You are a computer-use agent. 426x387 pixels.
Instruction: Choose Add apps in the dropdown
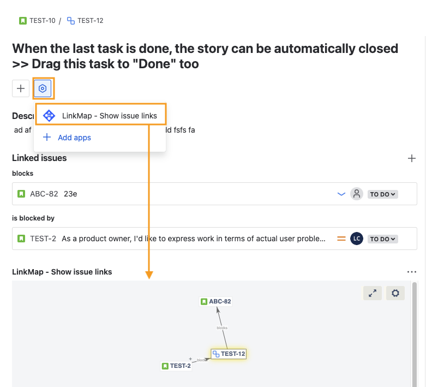74,138
